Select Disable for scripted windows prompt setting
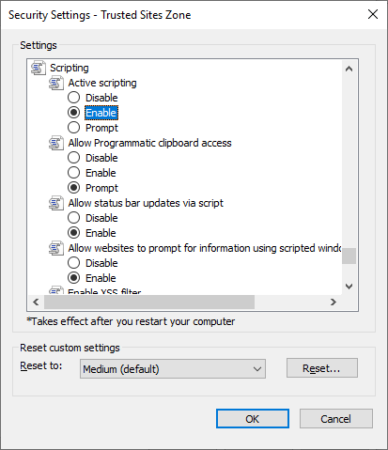388x450 pixels. pos(73,263)
